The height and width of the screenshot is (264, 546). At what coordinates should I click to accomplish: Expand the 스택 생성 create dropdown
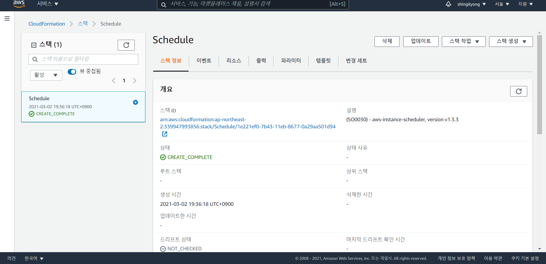[x=511, y=41]
